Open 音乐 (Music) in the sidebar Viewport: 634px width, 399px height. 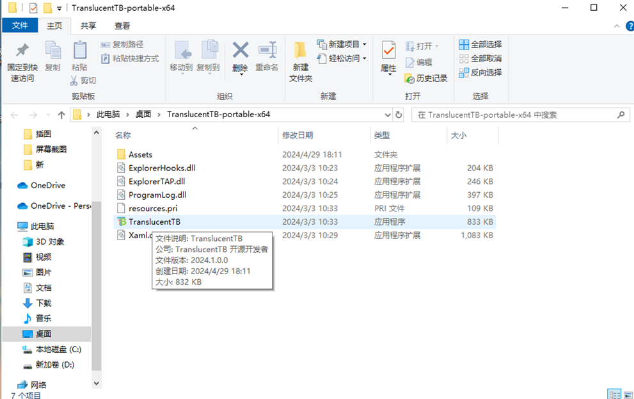[x=44, y=318]
